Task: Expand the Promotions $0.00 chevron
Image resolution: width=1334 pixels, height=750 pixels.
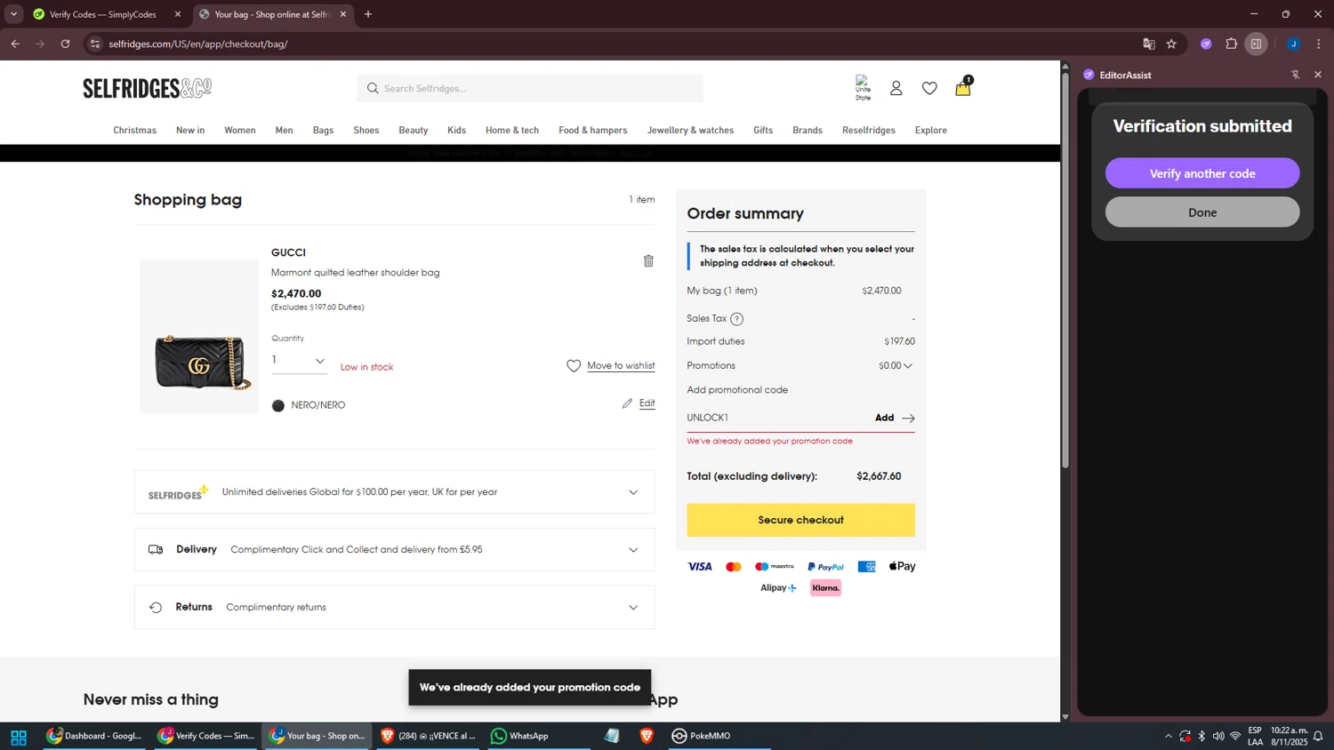Action: [908, 366]
